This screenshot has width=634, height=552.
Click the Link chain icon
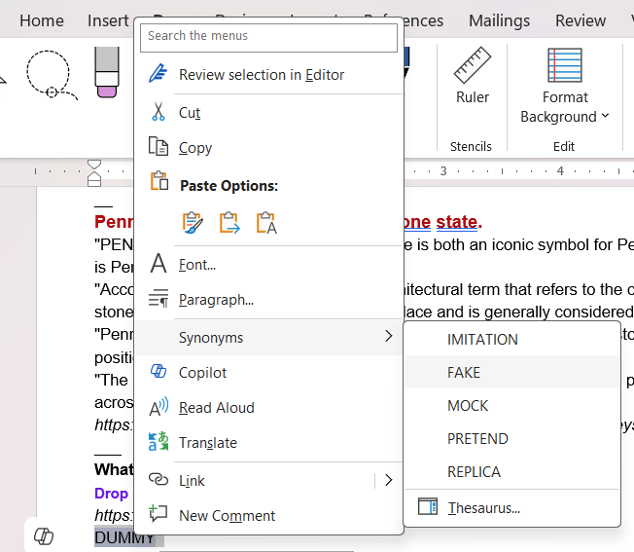(x=158, y=480)
